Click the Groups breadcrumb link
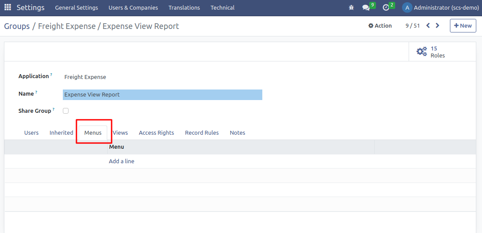 pos(17,26)
